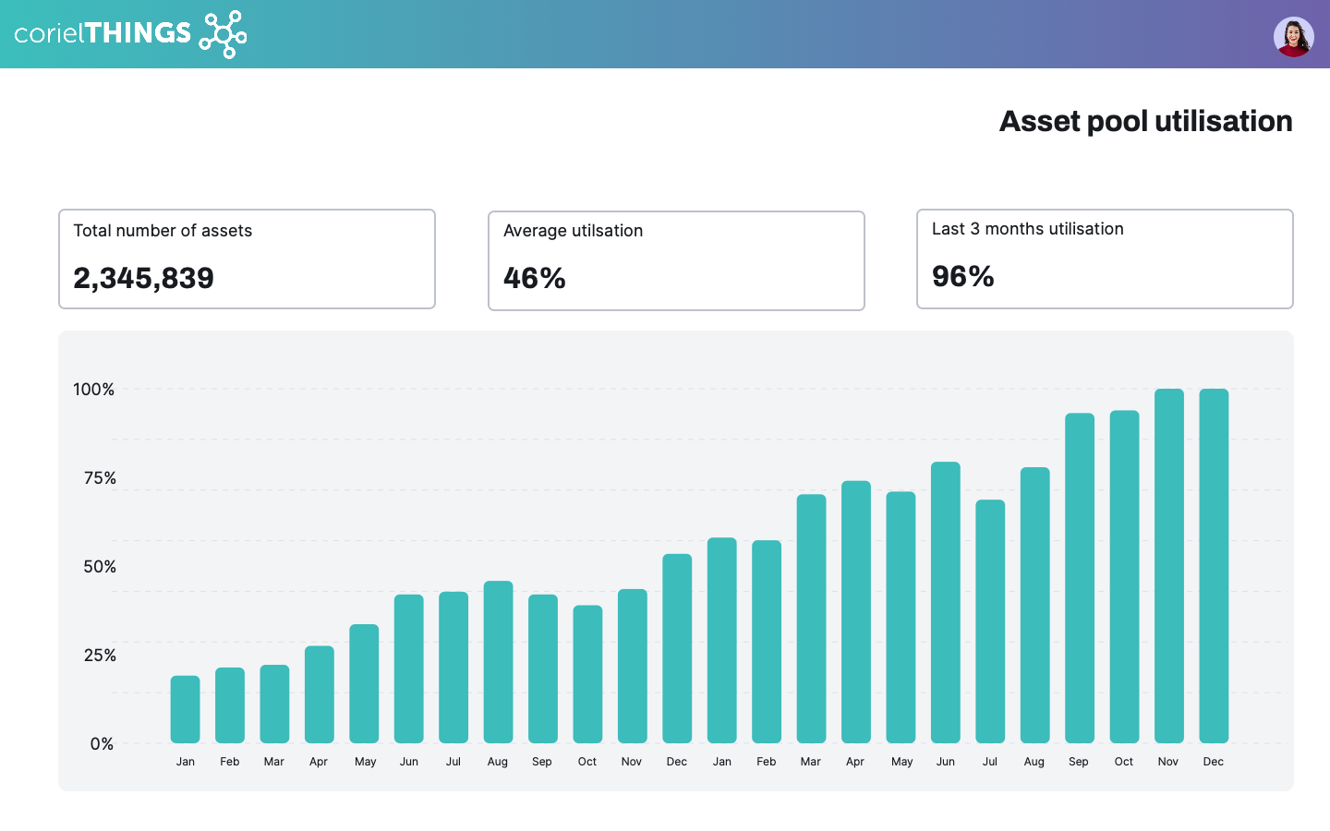Select the Total number of assets card
This screenshot has height=831, width=1330.
pyautogui.click(x=247, y=259)
